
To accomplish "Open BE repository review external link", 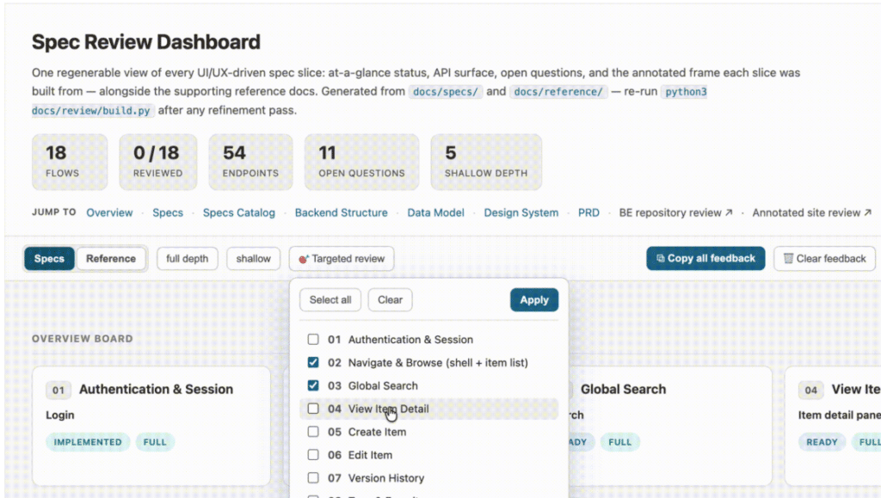I will click(x=675, y=212).
